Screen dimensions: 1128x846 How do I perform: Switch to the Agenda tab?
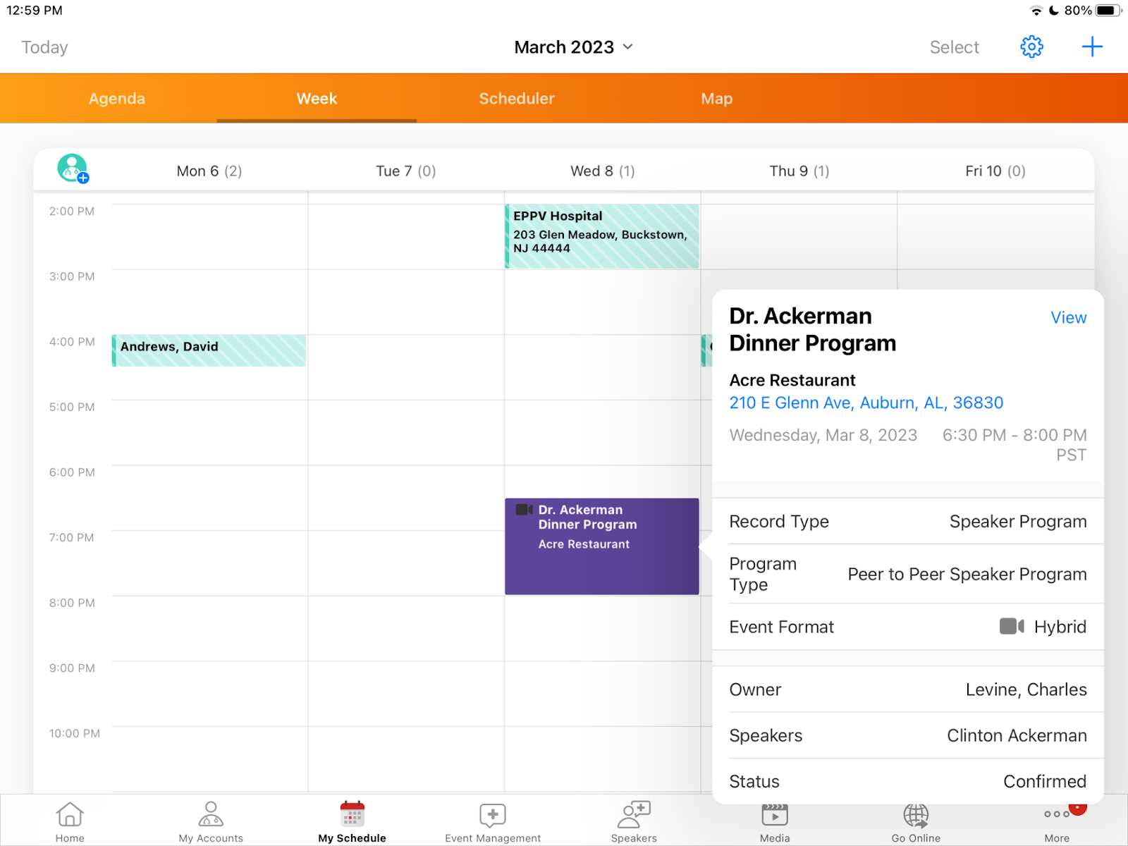click(117, 99)
